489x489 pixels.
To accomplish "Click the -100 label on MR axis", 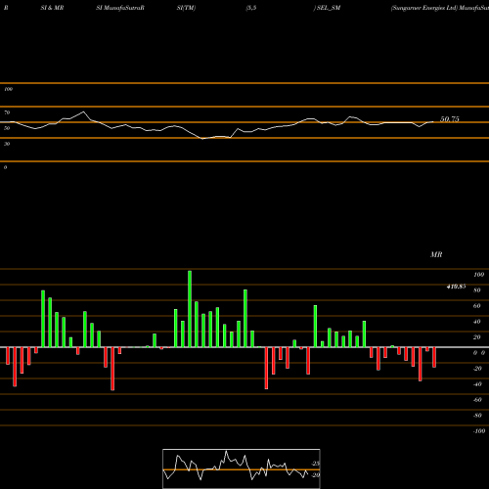I will pos(479,431).
